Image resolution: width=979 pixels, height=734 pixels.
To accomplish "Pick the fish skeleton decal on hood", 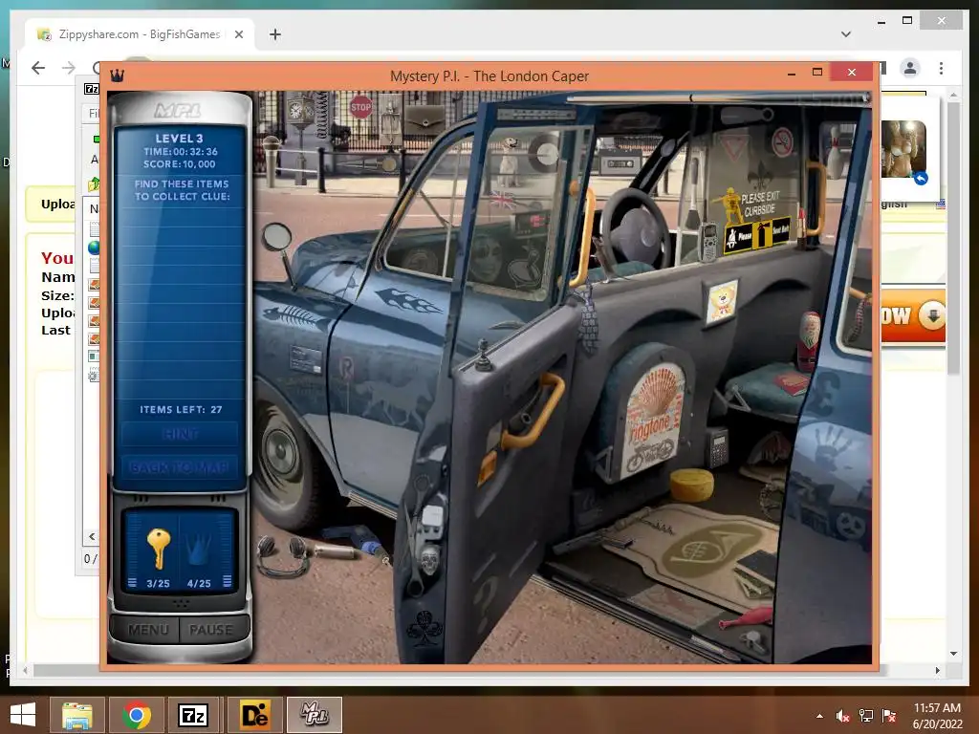I will coord(294,316).
